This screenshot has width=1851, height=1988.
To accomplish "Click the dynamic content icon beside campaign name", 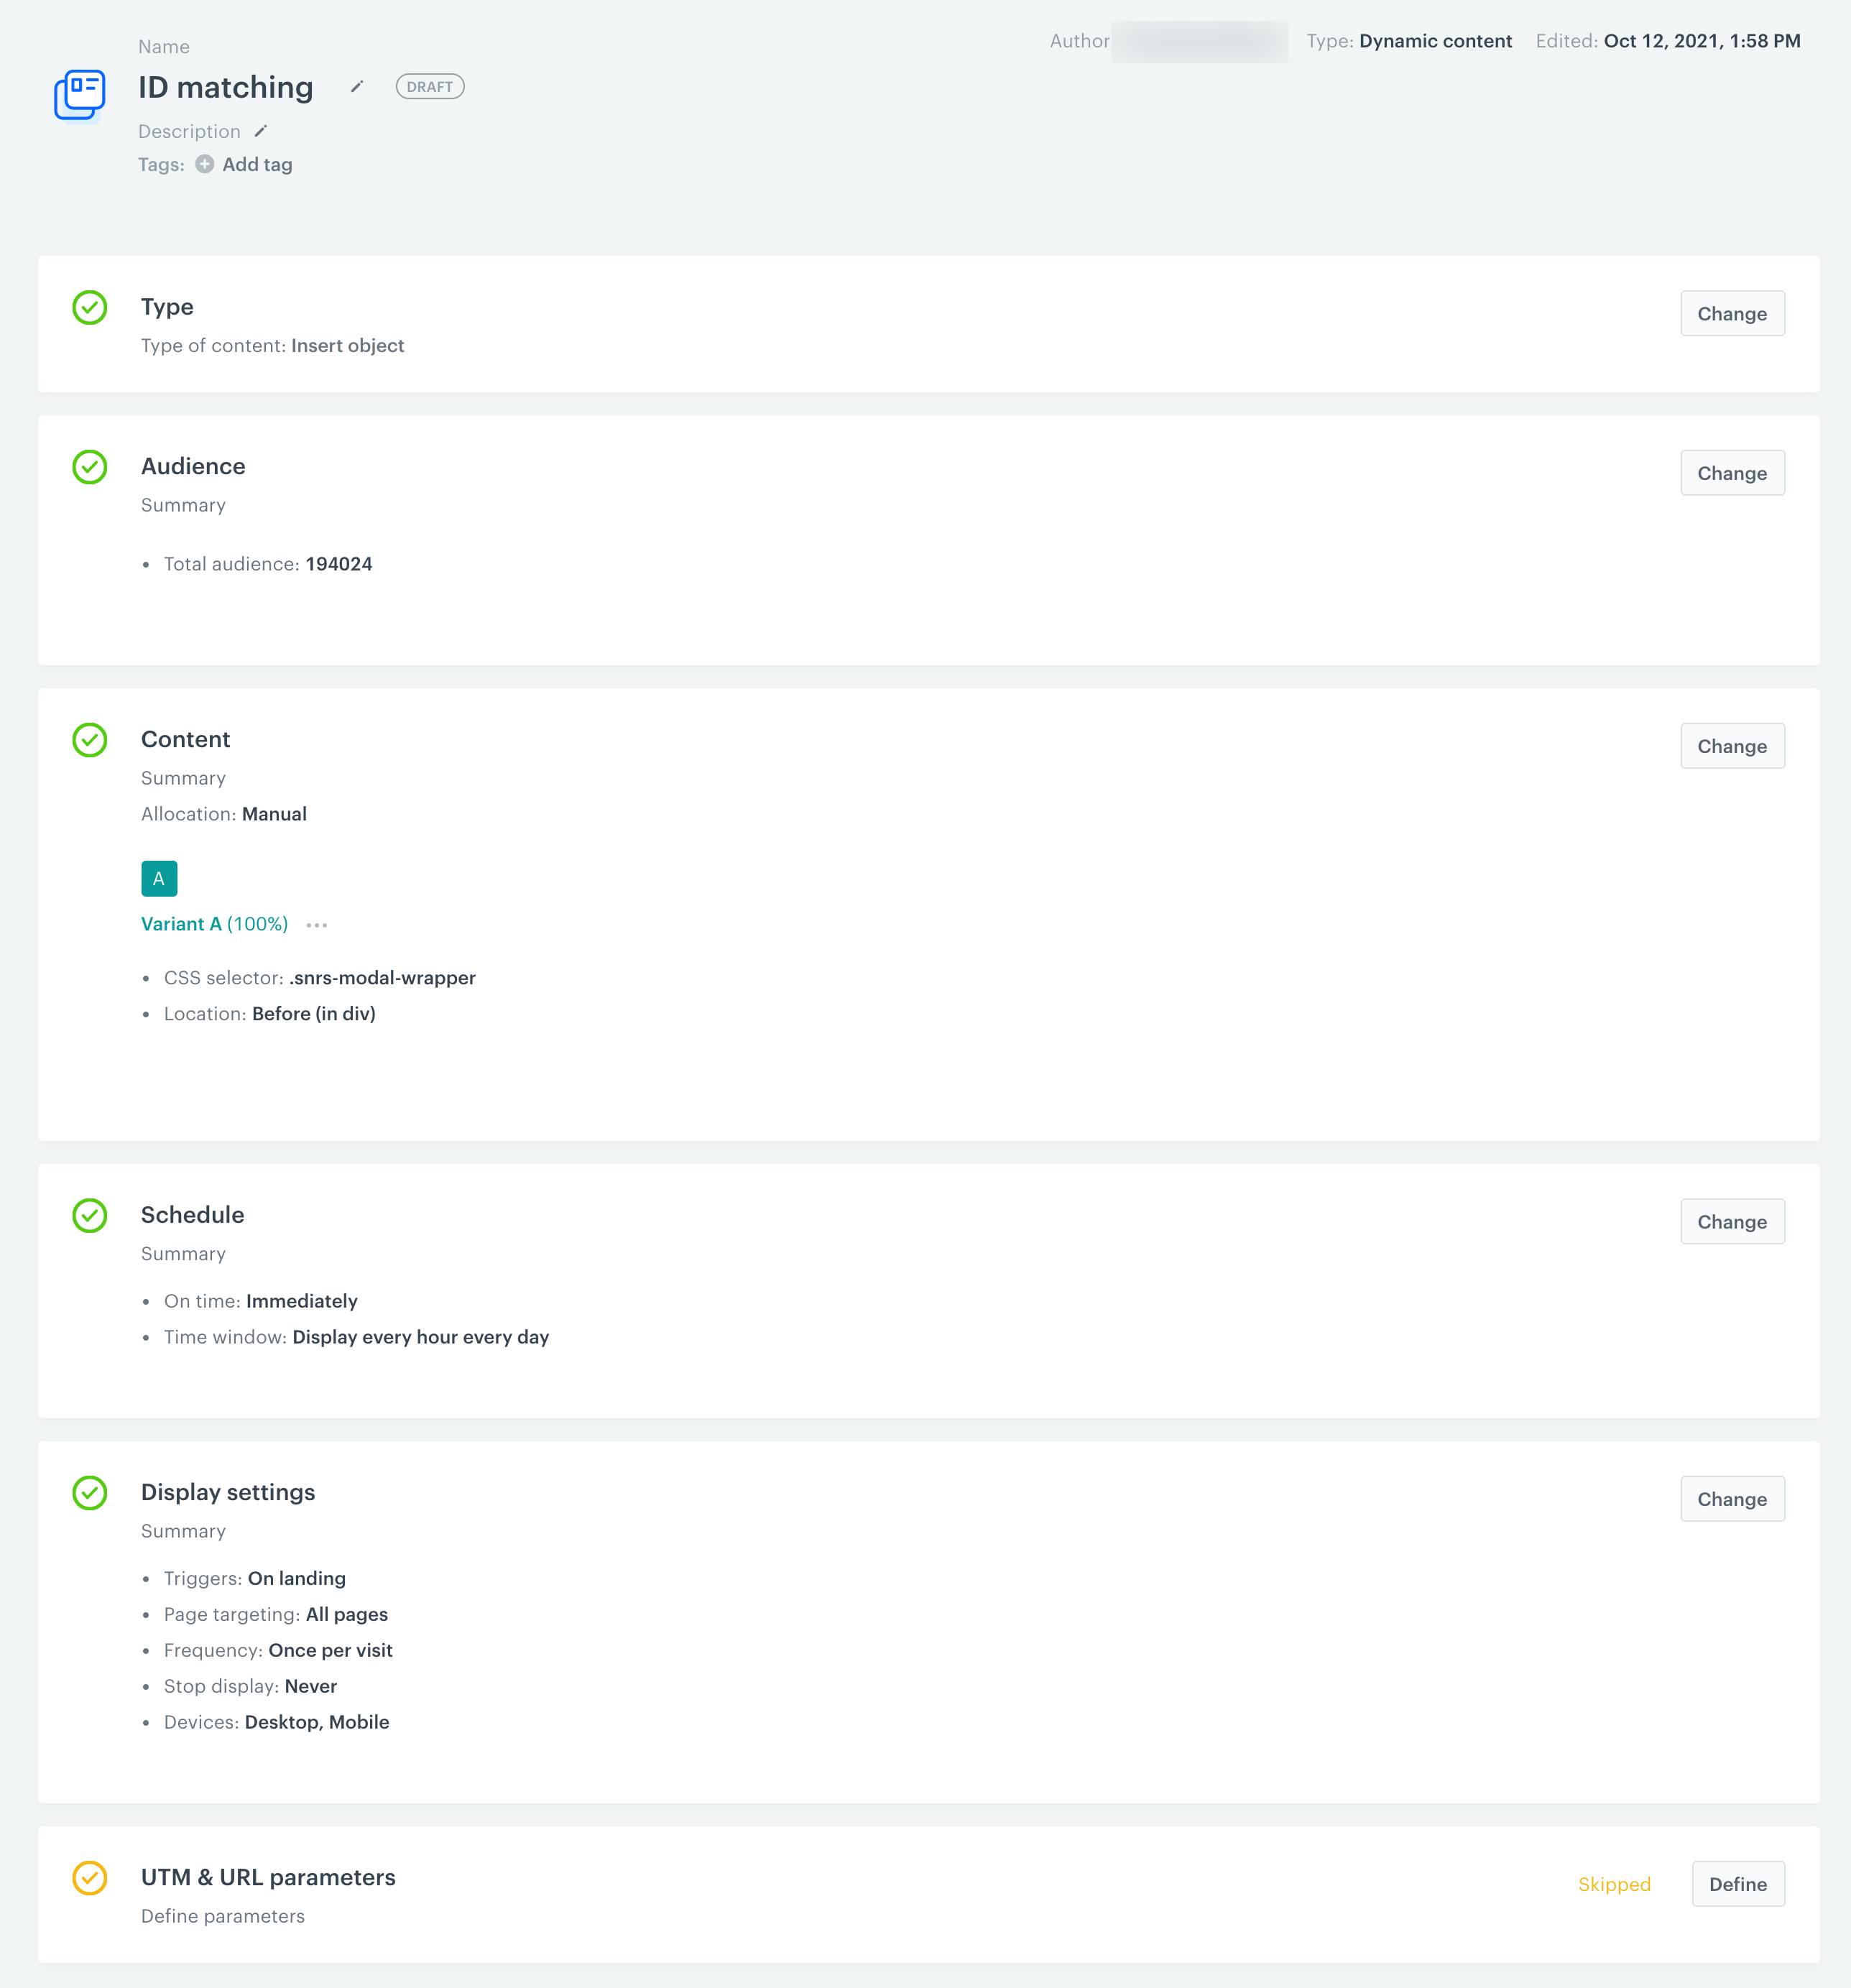I will (x=79, y=95).
